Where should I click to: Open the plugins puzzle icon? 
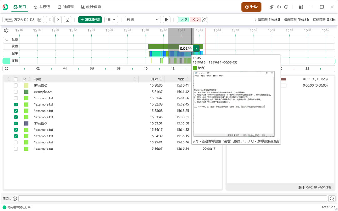(x=271, y=7)
